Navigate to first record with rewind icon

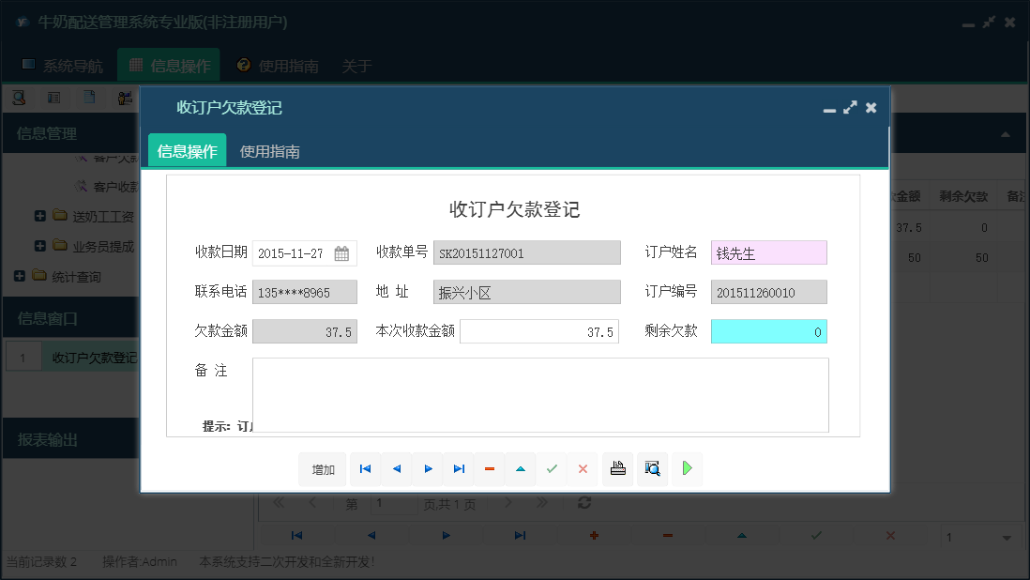tap(365, 468)
